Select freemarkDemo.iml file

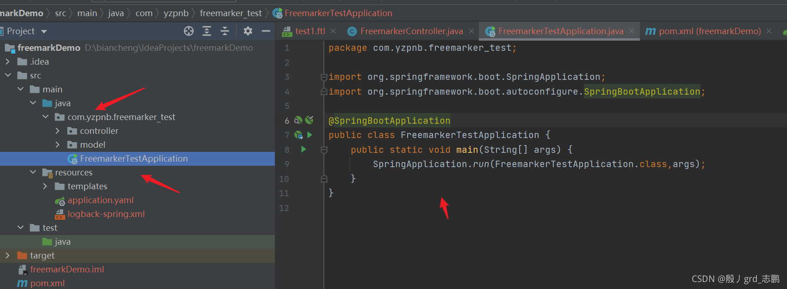click(x=67, y=269)
